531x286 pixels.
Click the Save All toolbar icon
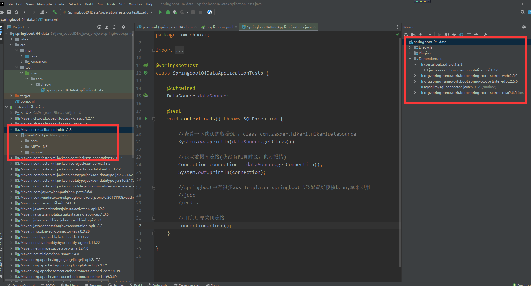click(x=9, y=12)
